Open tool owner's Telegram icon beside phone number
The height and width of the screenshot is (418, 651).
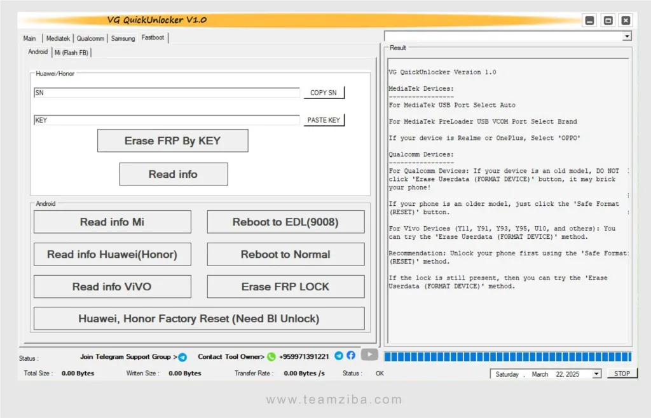pos(339,355)
